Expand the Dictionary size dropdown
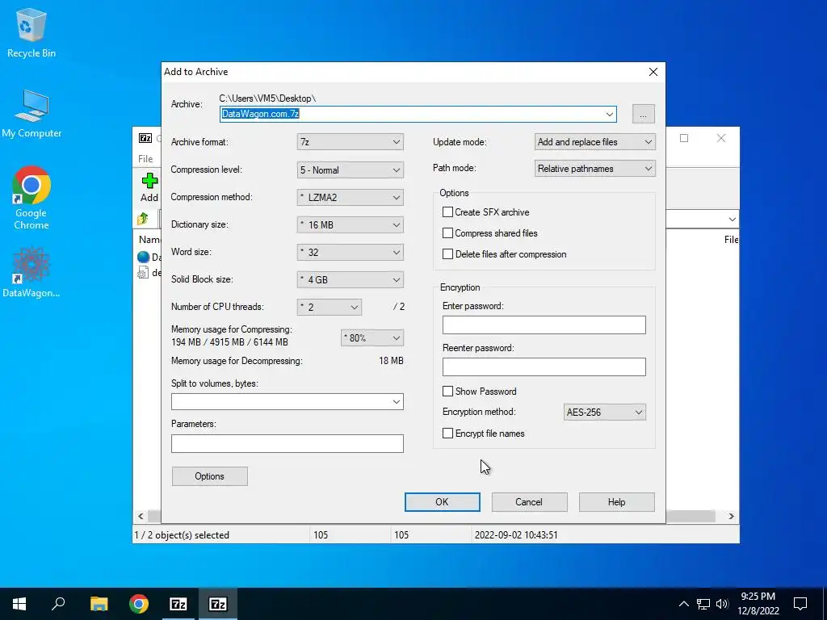The width and height of the screenshot is (827, 620). (x=351, y=224)
